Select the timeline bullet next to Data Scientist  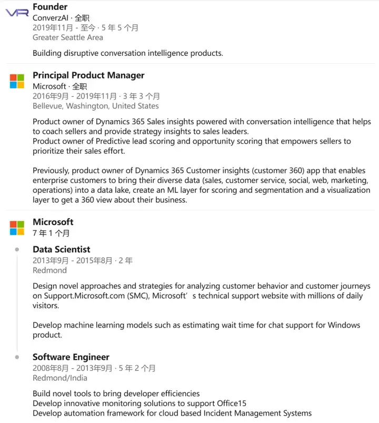[x=17, y=250]
